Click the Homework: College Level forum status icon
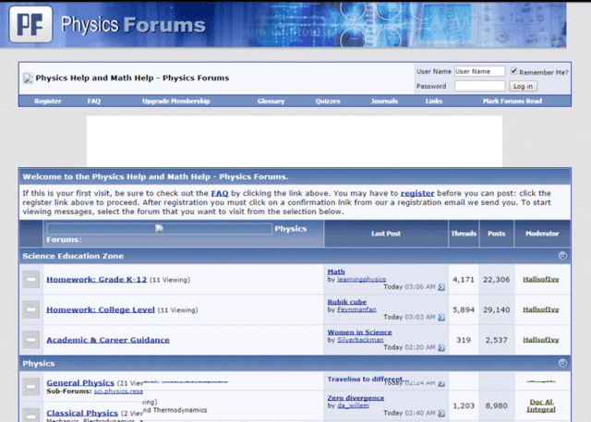The width and height of the screenshot is (591, 422). tap(31, 309)
